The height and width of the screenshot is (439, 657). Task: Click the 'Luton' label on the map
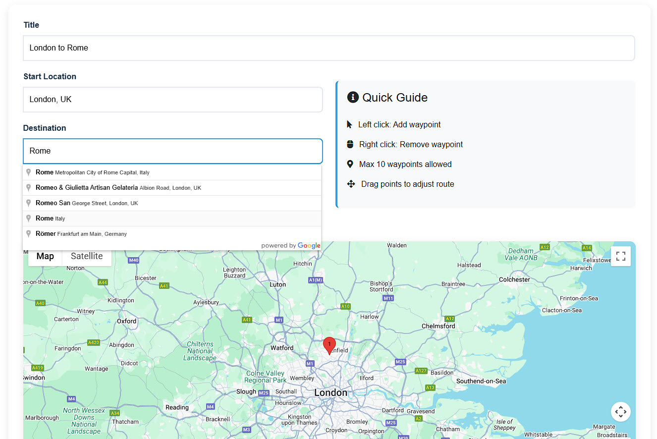(277, 284)
